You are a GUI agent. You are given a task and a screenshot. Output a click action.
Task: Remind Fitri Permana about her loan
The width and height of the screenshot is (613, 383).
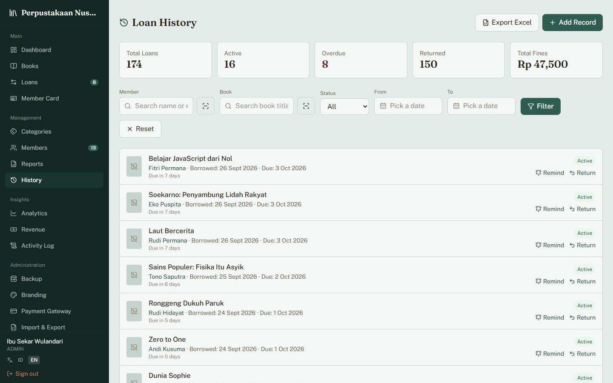pyautogui.click(x=550, y=173)
